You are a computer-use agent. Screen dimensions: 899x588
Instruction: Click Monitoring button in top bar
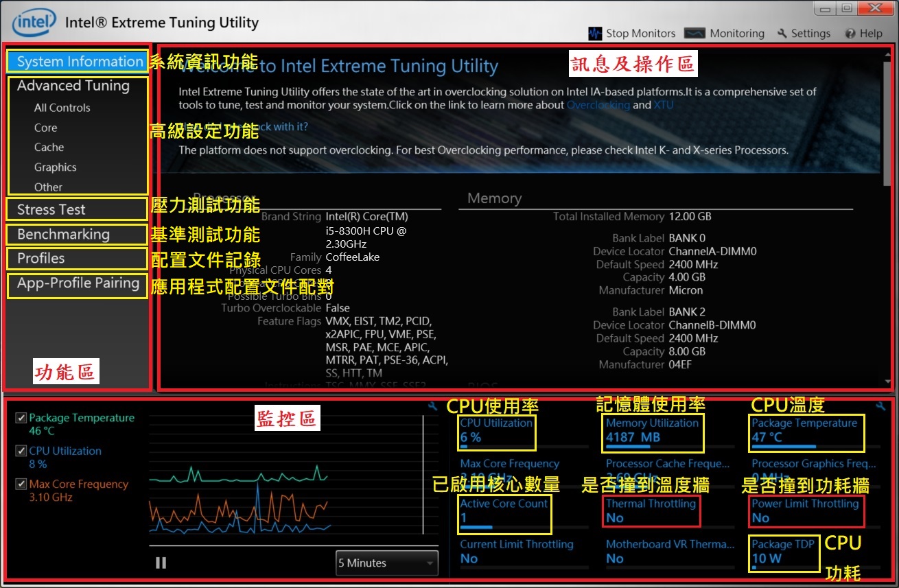(x=724, y=34)
